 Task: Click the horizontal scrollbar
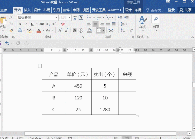(x=100, y=134)
